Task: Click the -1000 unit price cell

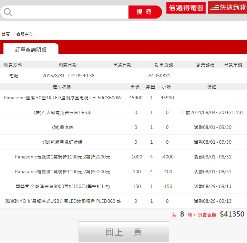Action: pyautogui.click(x=136, y=157)
